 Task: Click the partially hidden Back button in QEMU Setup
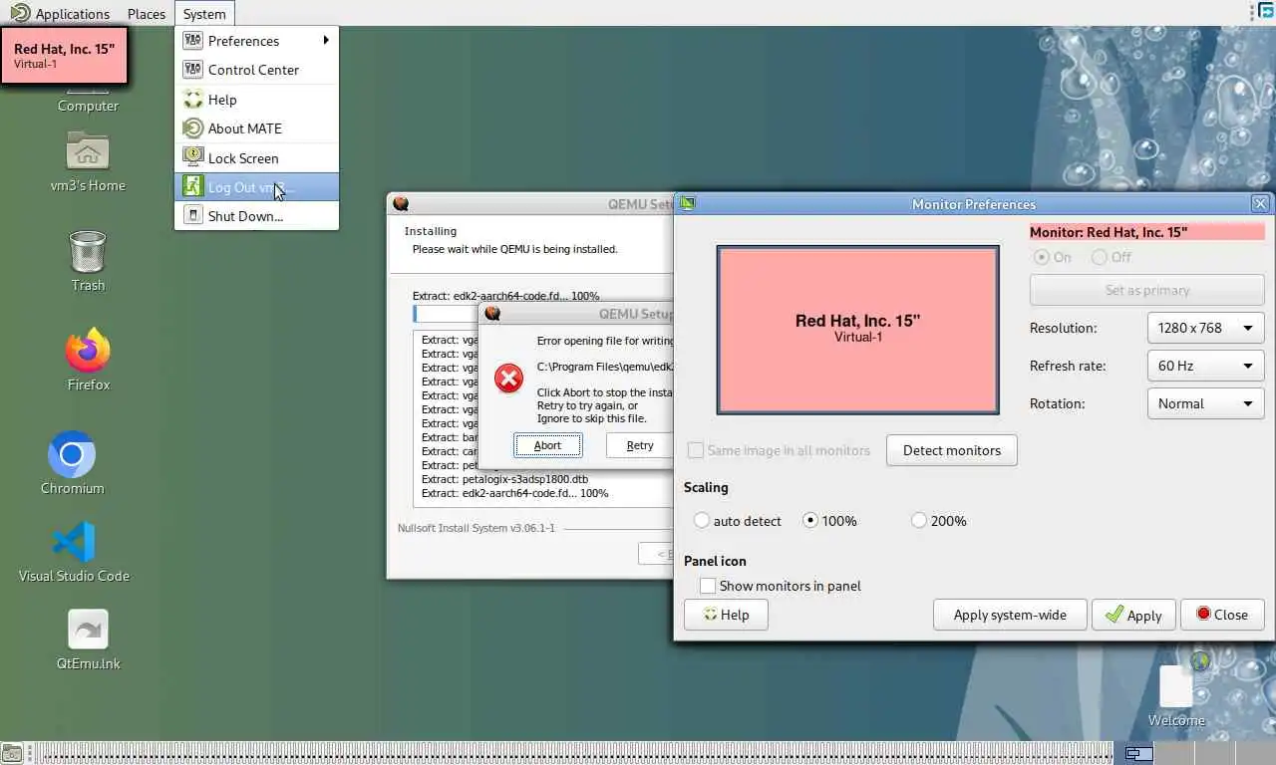pos(657,554)
